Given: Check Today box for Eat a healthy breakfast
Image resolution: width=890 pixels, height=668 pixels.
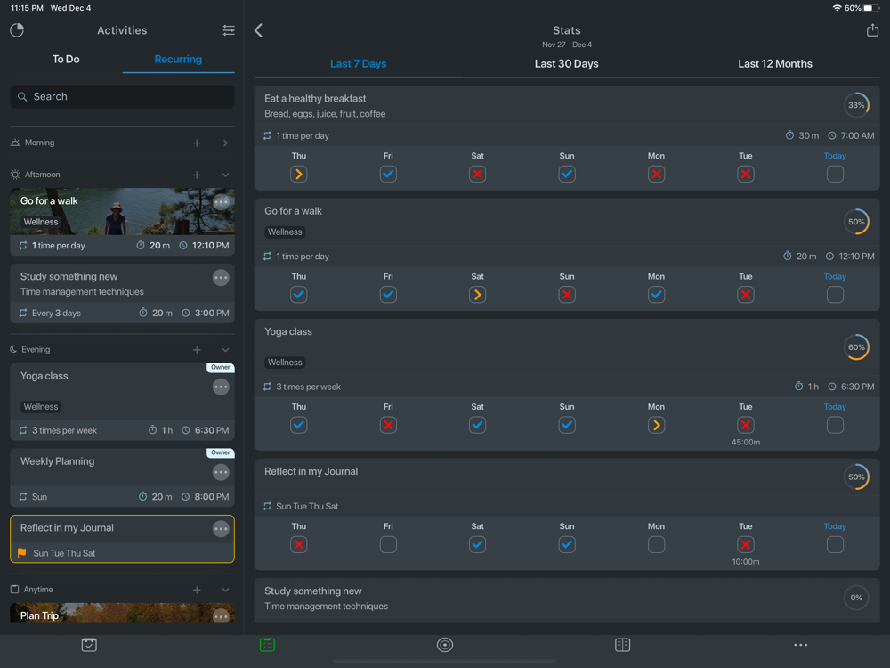Looking at the screenshot, I should click(x=835, y=175).
